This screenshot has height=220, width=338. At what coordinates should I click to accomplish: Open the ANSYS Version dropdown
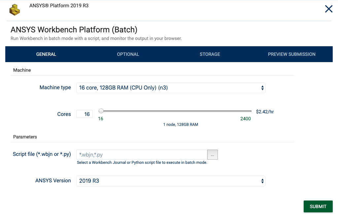pyautogui.click(x=171, y=181)
